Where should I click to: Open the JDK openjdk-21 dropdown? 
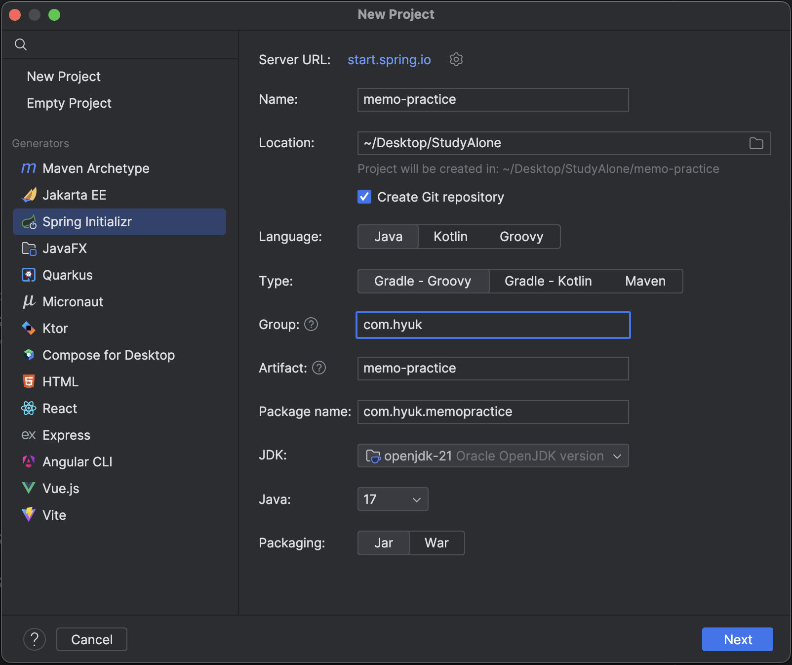(493, 456)
